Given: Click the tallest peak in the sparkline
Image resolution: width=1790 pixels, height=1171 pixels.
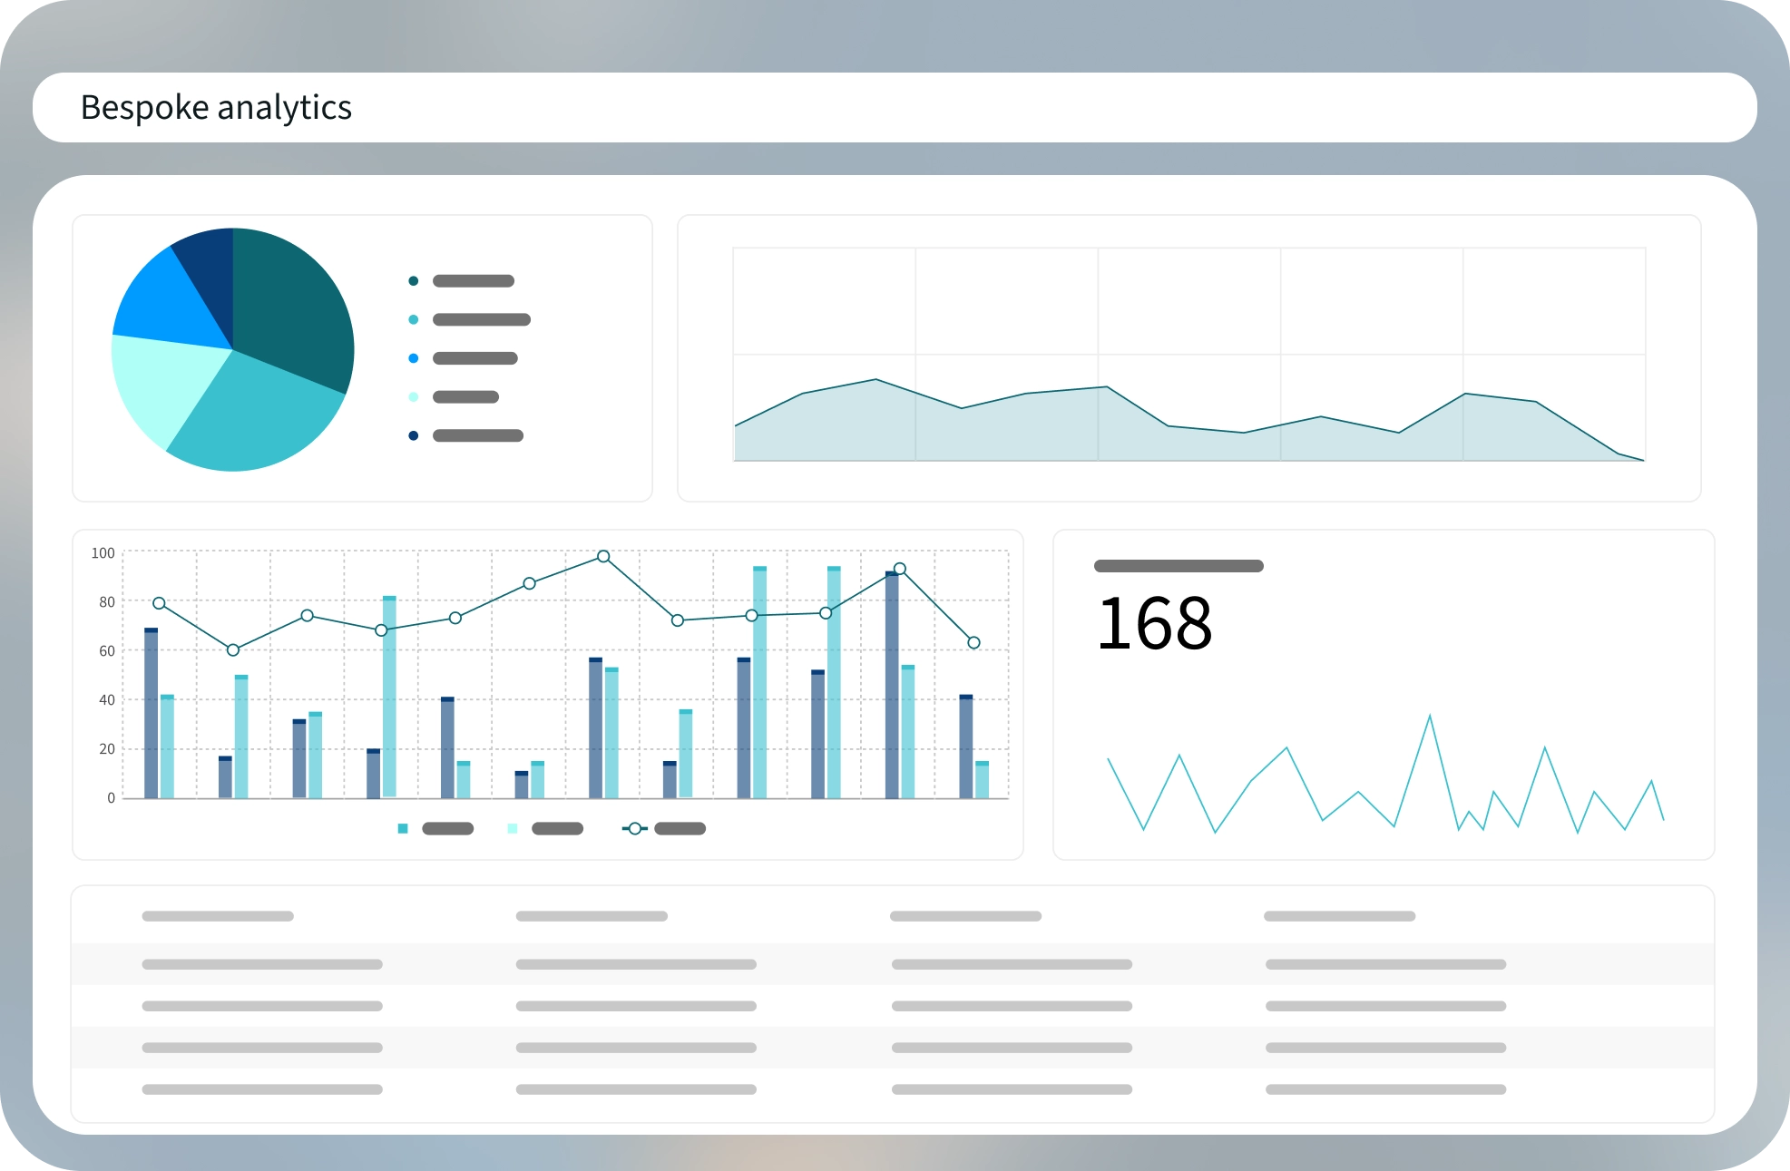Looking at the screenshot, I should (1430, 717).
